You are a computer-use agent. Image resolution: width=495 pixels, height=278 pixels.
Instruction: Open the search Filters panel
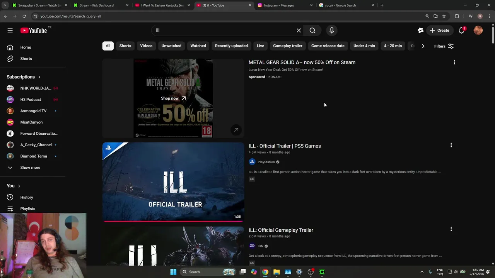coord(444,46)
